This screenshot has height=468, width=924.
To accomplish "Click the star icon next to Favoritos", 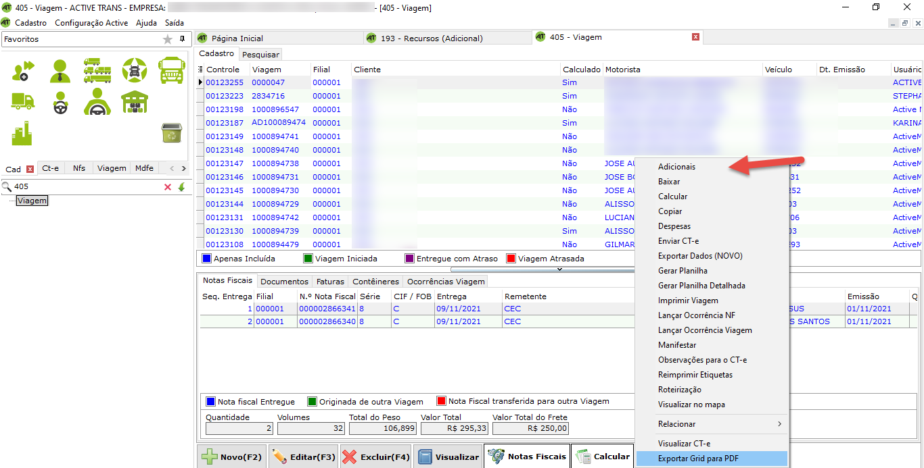I will 168,39.
